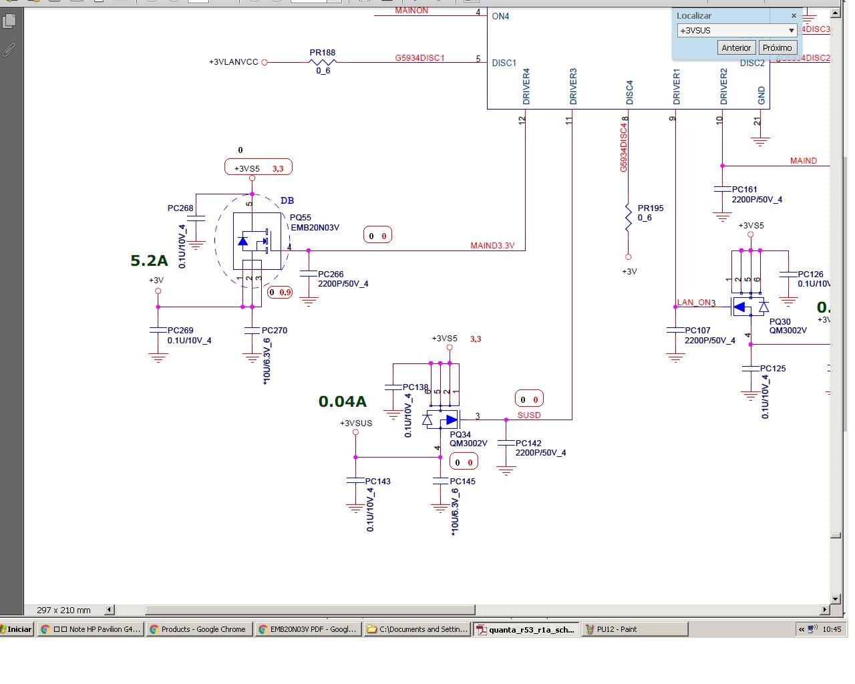Click the PC107 capacitor symbol
The height and width of the screenshot is (684, 855).
[x=675, y=330]
